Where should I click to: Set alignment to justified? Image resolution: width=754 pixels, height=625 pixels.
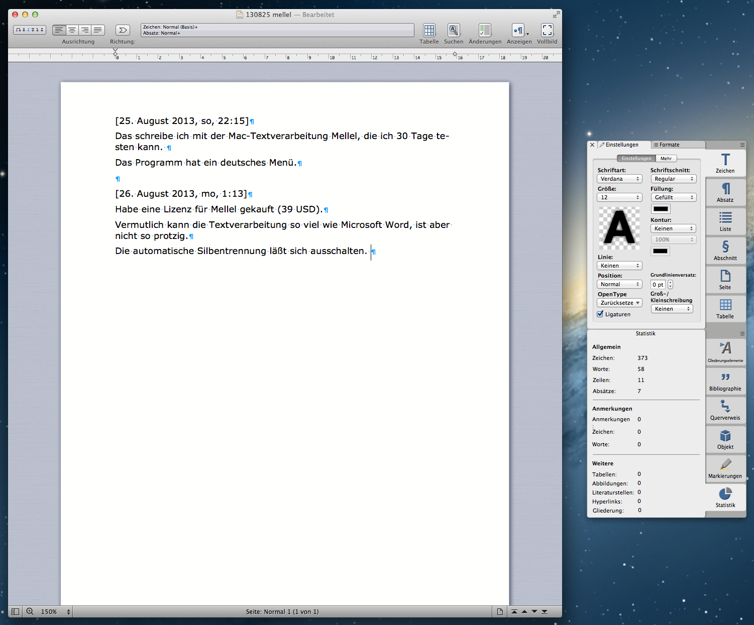pyautogui.click(x=98, y=30)
